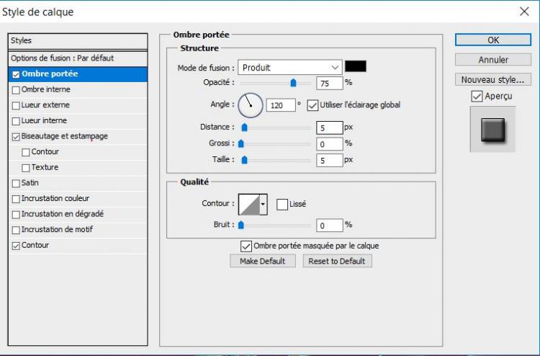
Task: Expand the Contour picker dropdown arrow
Action: coord(264,204)
